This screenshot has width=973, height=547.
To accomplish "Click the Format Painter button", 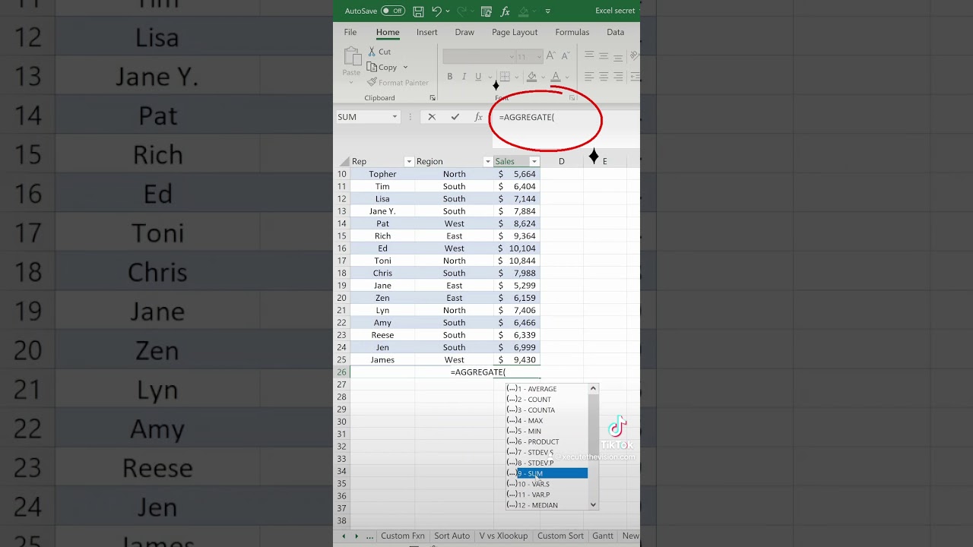I will pyautogui.click(x=398, y=82).
